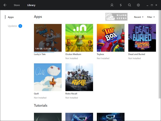Image resolution: width=161 pixels, height=121 pixels.
Task: Open the Oculus Medium thumbnail
Action: pos(79,38)
